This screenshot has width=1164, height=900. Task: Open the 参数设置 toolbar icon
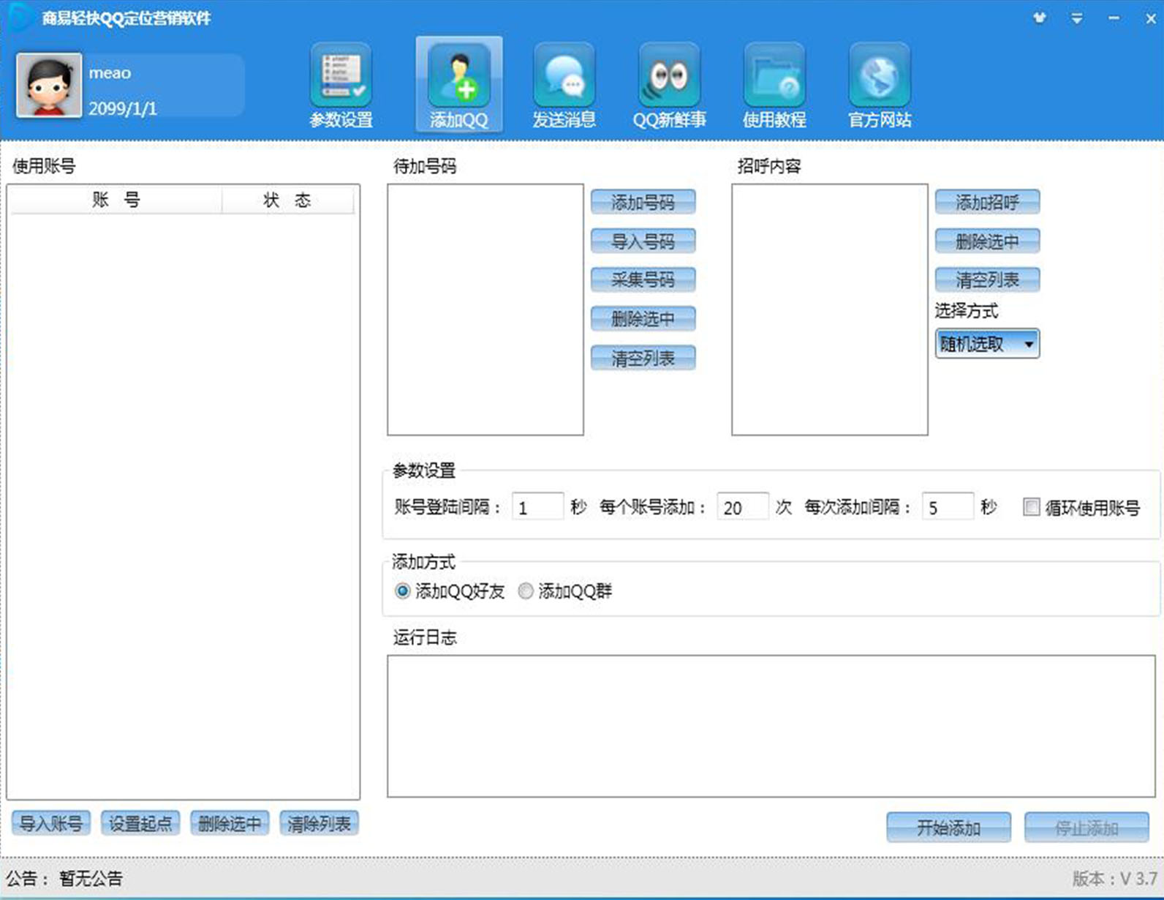(341, 85)
